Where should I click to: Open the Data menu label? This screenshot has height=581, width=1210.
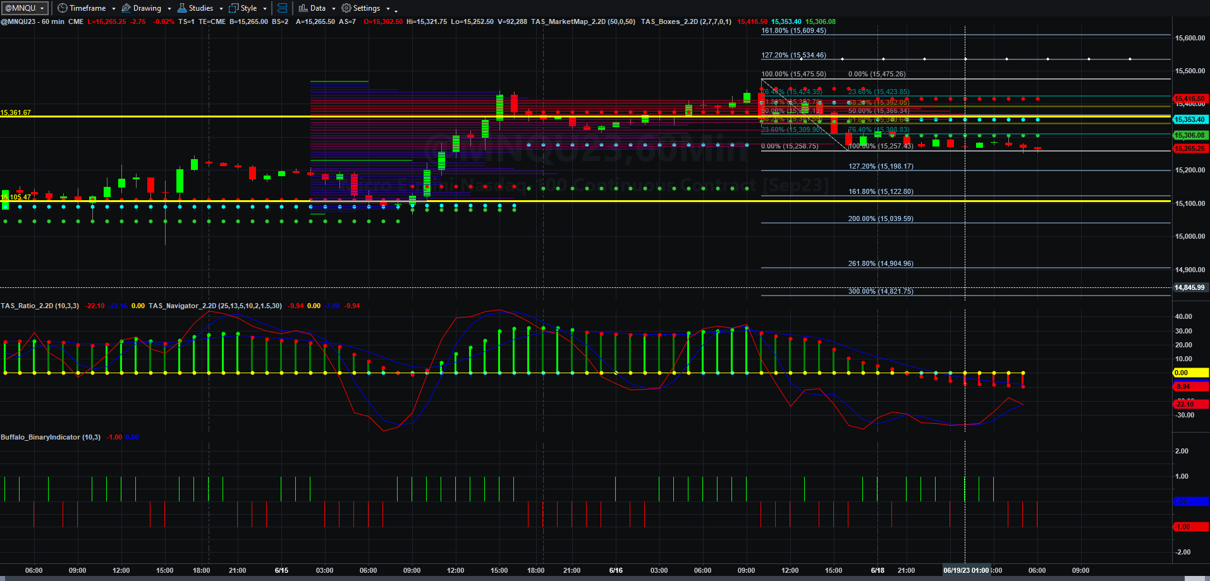318,8
